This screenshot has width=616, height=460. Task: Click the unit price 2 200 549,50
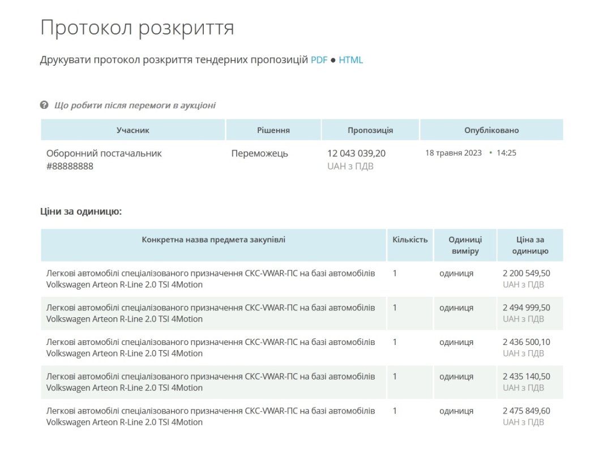point(526,273)
